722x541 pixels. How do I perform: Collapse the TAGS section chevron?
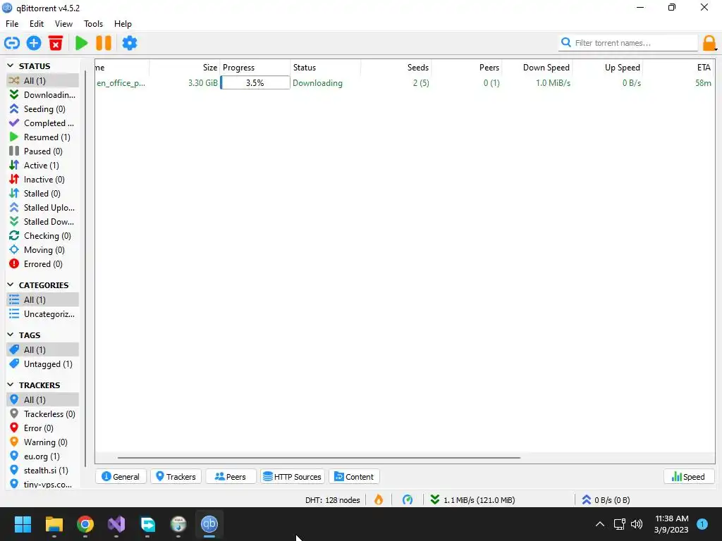pyautogui.click(x=11, y=335)
